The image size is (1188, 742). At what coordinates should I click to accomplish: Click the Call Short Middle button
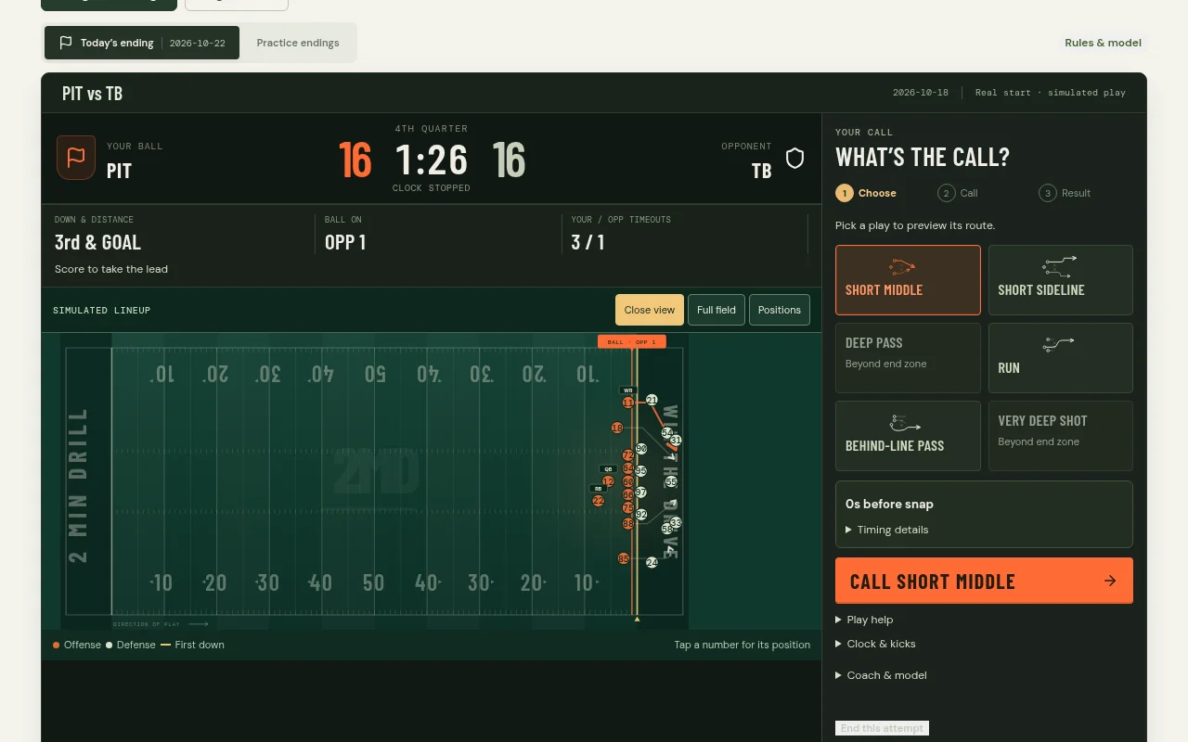click(984, 581)
